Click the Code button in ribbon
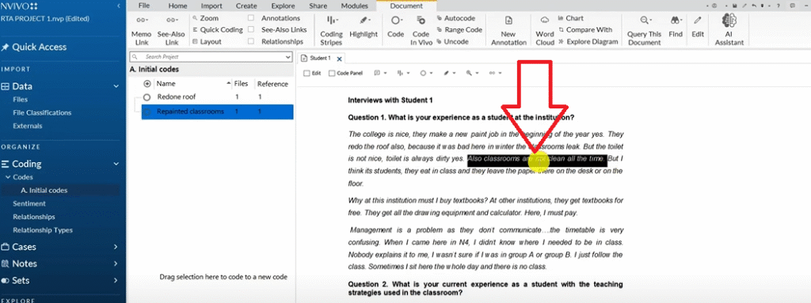This screenshot has height=303, width=811. (396, 26)
